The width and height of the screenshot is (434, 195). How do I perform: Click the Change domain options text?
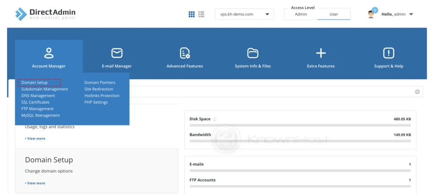click(x=49, y=171)
